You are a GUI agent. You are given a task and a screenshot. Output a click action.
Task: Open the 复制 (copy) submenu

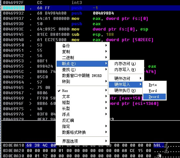[83, 51]
